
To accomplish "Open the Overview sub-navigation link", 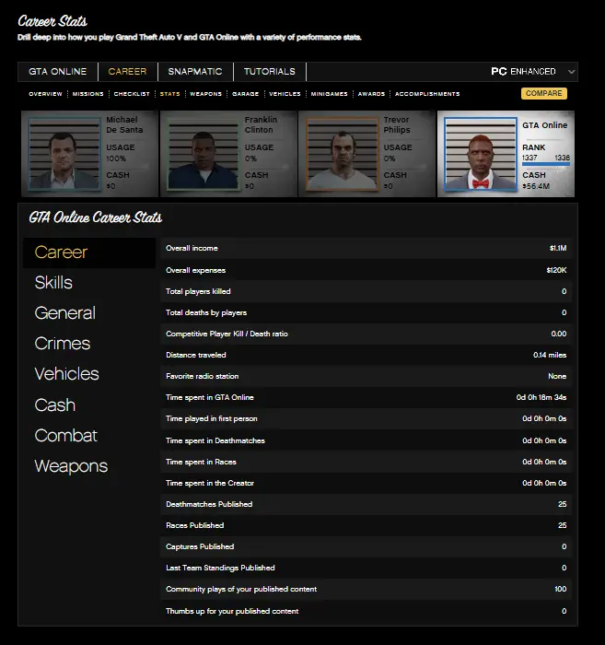I will (45, 94).
